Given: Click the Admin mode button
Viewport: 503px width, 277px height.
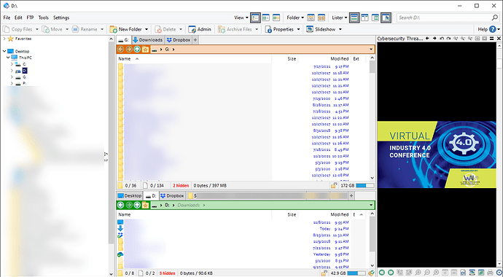Looking at the screenshot, I should pos(200,29).
